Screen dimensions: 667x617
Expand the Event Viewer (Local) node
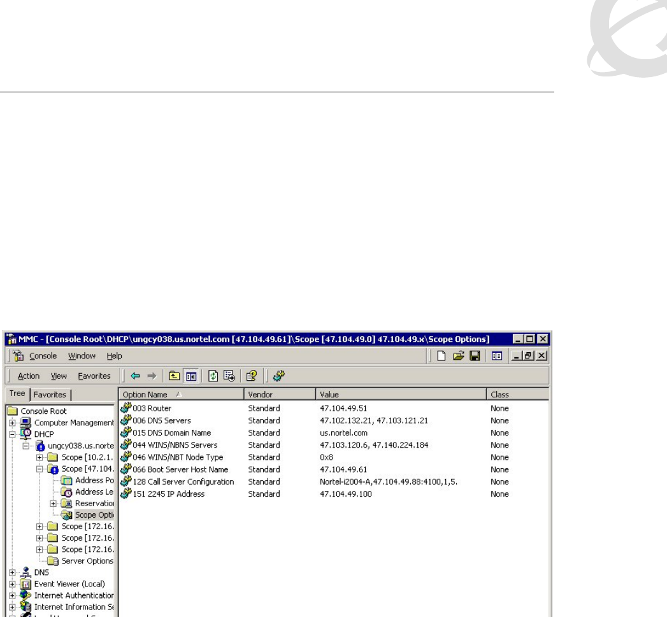[12, 584]
